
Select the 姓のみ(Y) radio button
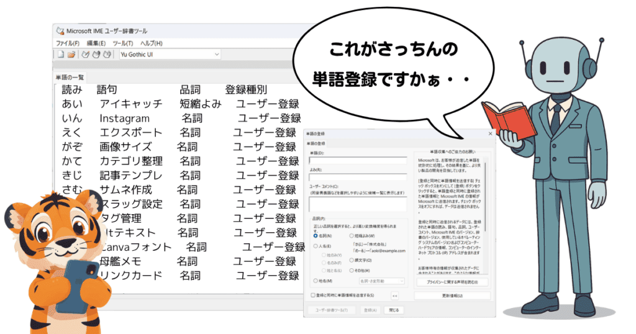[324, 255]
